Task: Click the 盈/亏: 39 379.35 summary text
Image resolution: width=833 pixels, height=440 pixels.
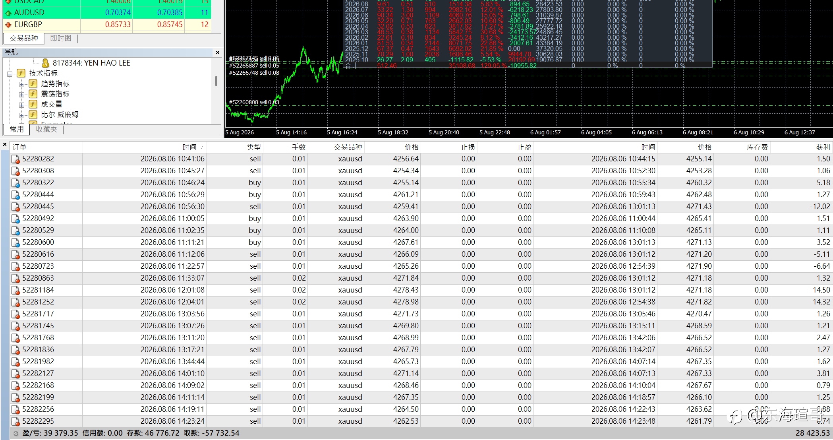Action: coord(50,433)
